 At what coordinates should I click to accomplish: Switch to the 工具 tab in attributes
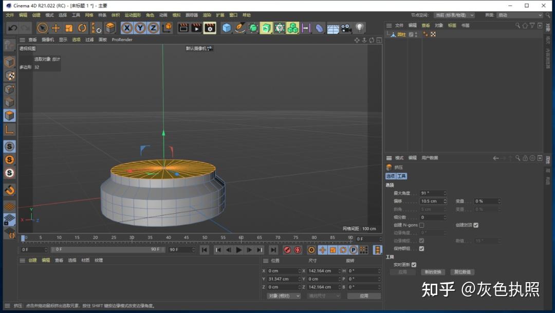(401, 176)
